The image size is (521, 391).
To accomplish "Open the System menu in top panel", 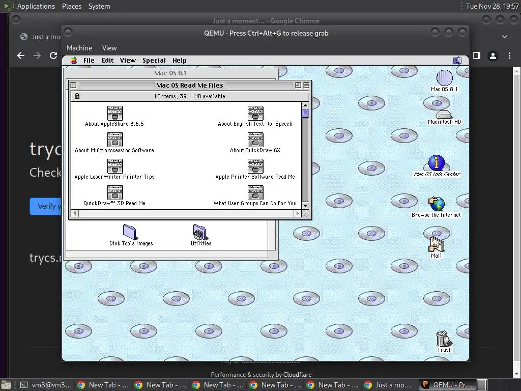I will point(99,6).
